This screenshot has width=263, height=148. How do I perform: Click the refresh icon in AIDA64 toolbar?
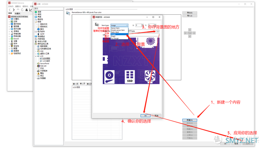coord(22,10)
